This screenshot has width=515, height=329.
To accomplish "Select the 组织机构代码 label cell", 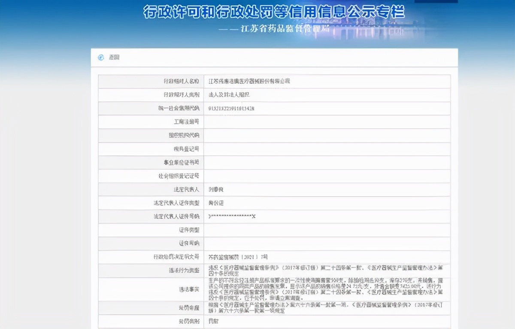I will point(151,136).
